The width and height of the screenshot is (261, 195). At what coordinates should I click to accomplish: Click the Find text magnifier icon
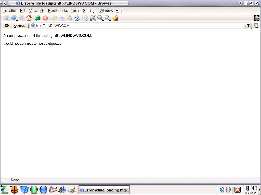(93, 18)
